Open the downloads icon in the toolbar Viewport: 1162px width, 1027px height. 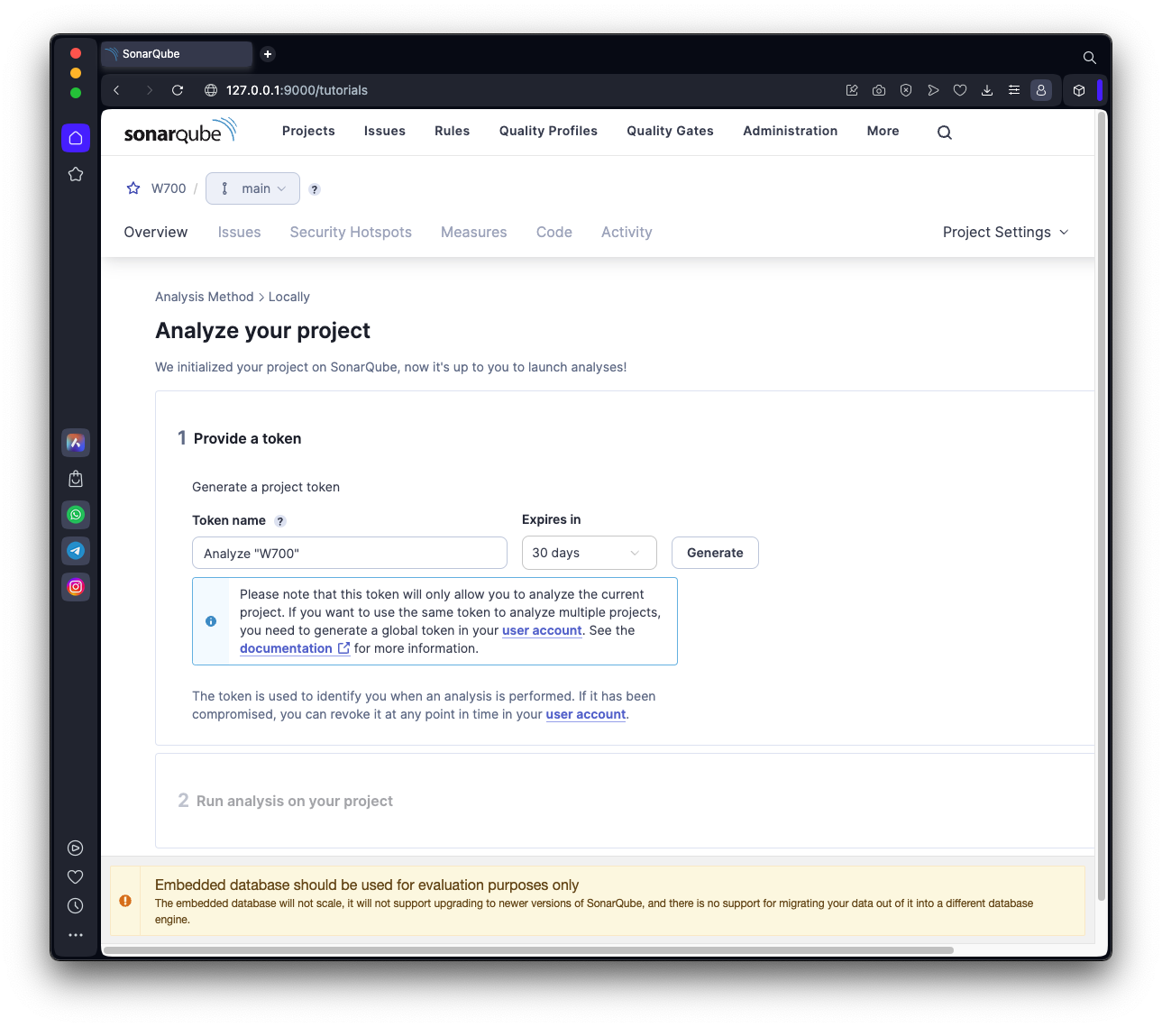pos(987,90)
